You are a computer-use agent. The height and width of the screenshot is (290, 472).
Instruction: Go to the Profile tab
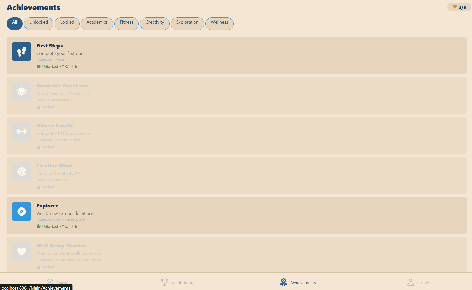coord(418,282)
